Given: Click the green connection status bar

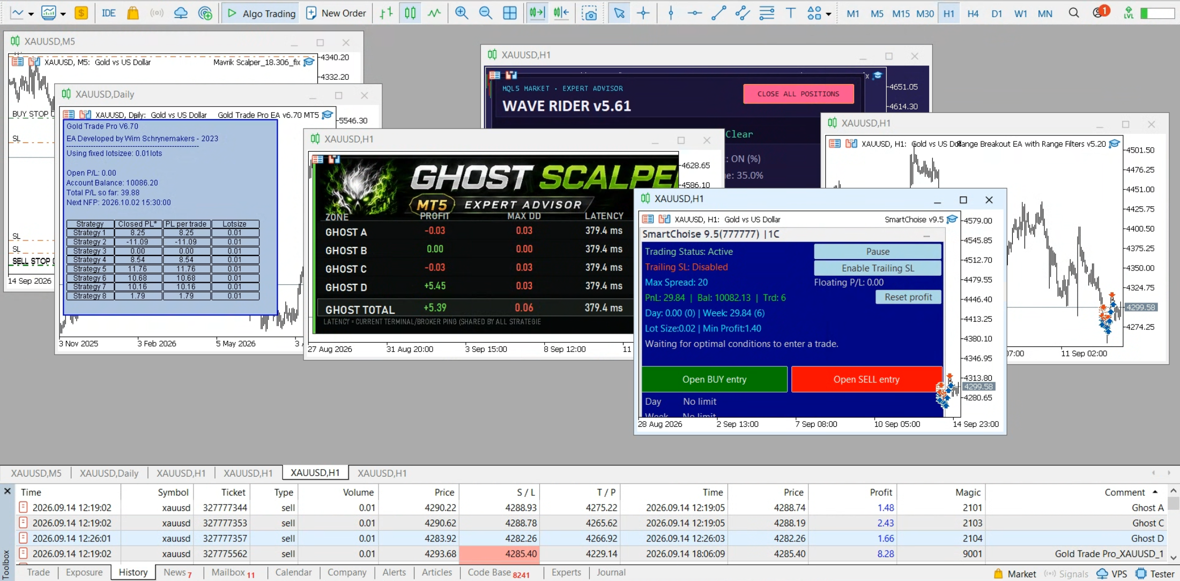Looking at the screenshot, I should tap(1157, 13).
